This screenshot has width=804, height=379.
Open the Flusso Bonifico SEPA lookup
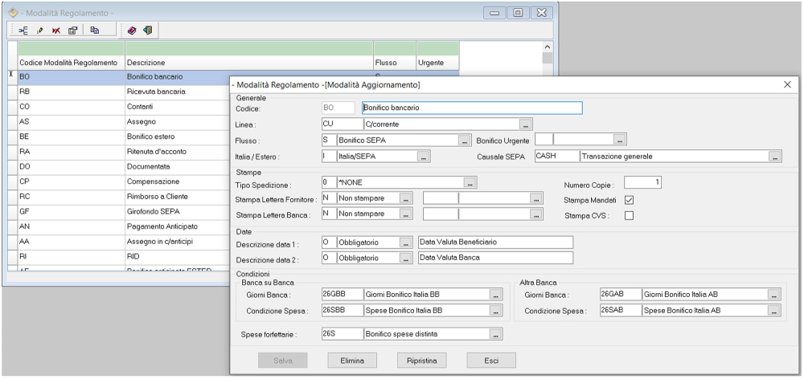pyautogui.click(x=465, y=141)
